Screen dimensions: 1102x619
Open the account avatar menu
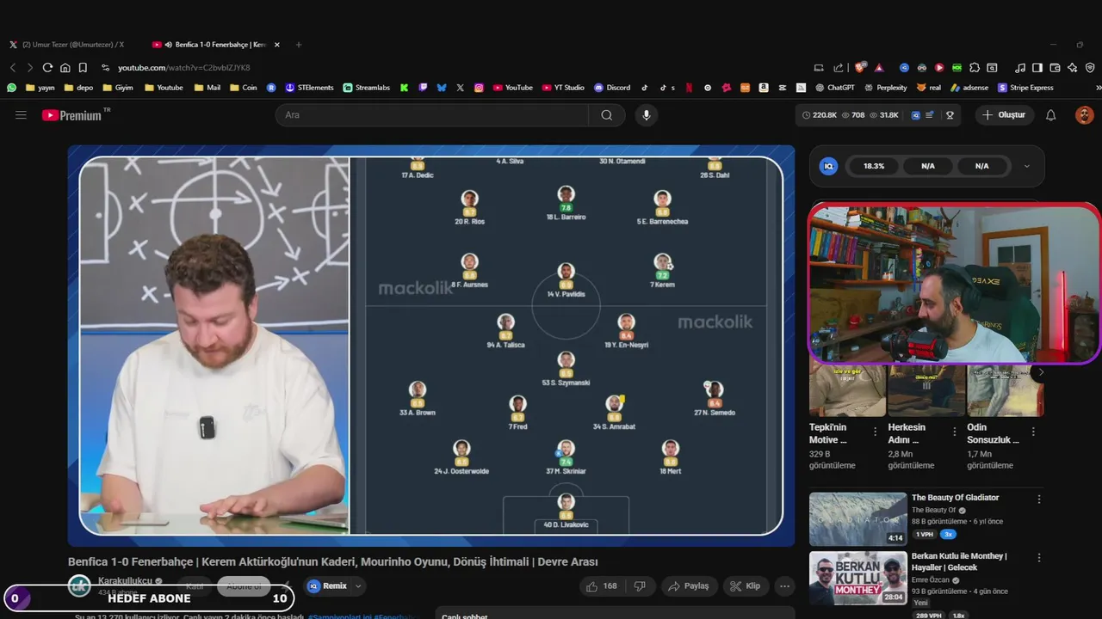1084,115
